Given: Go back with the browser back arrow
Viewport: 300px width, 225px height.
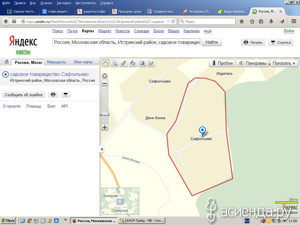Looking at the screenshot, I should [6, 22].
